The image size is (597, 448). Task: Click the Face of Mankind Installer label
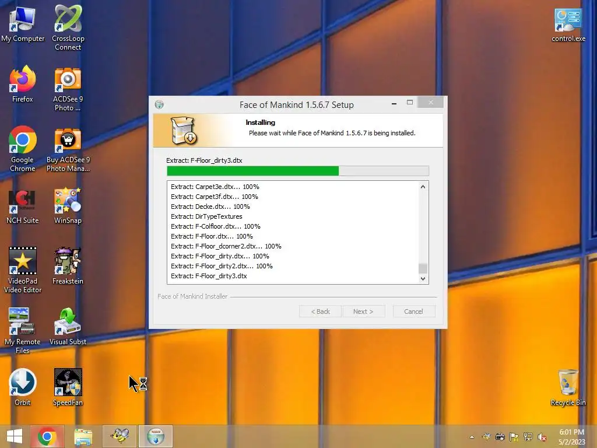(x=192, y=296)
